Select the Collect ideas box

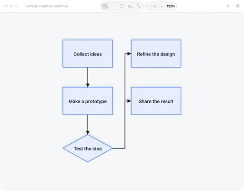(88, 53)
